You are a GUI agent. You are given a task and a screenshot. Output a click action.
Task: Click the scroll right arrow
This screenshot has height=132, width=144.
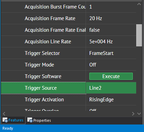[133, 114]
